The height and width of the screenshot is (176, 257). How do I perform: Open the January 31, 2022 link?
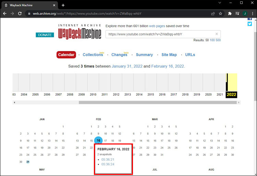127,66
